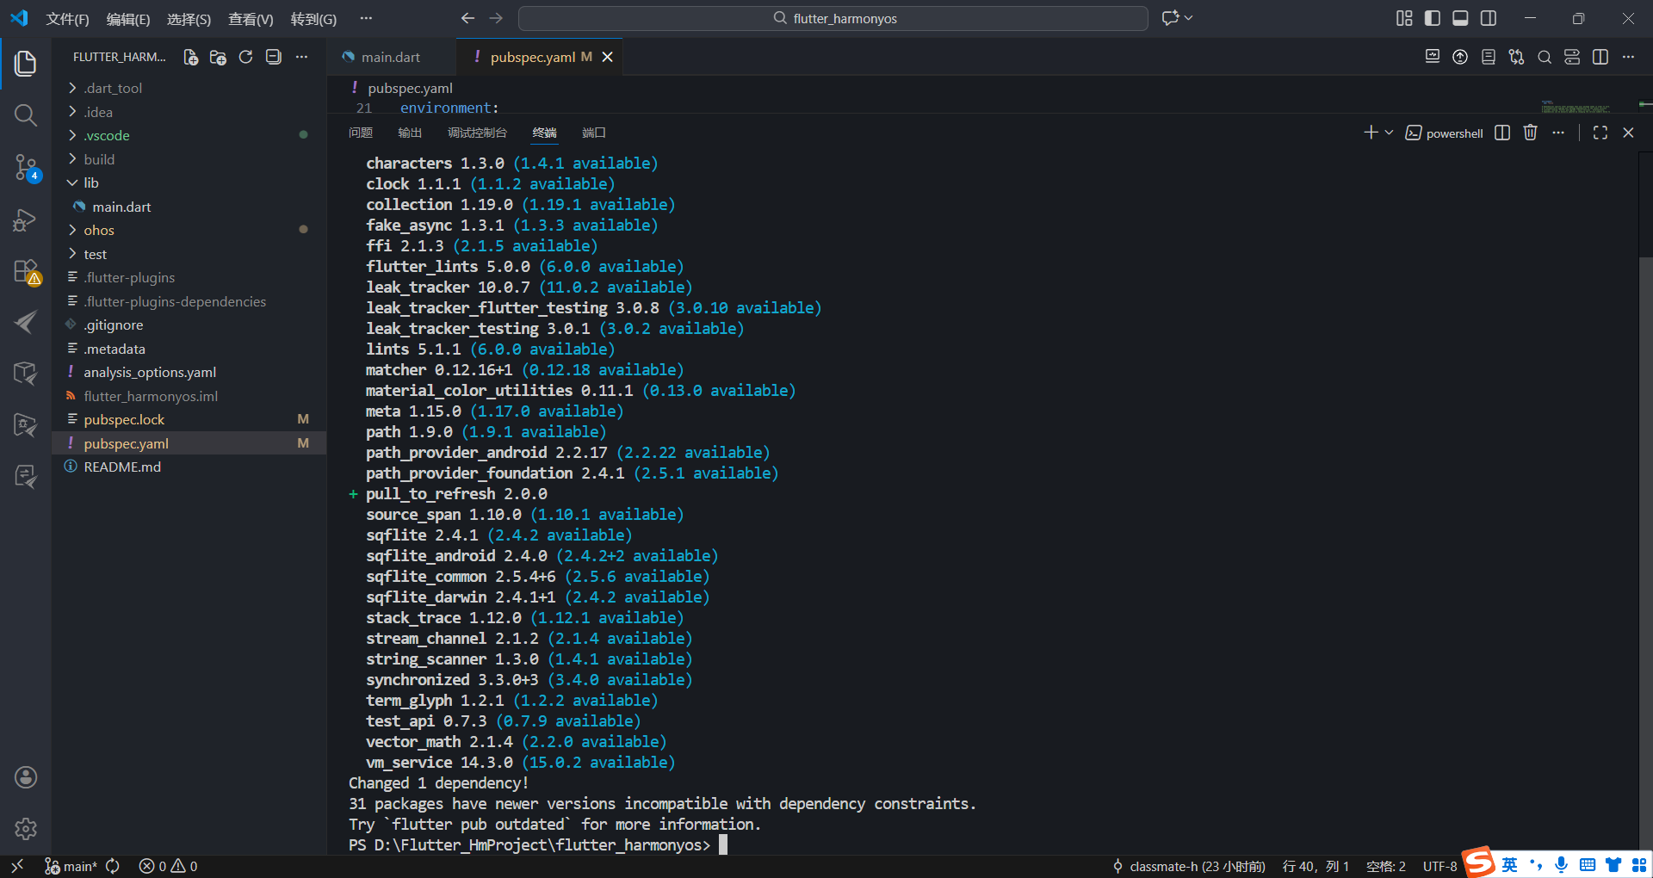Create a new terminal with plus

point(1371,133)
